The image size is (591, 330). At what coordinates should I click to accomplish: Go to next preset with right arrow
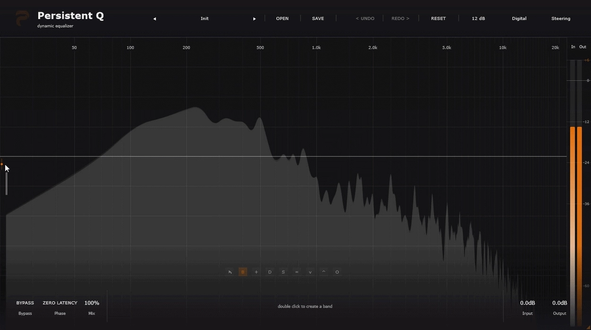click(x=254, y=19)
